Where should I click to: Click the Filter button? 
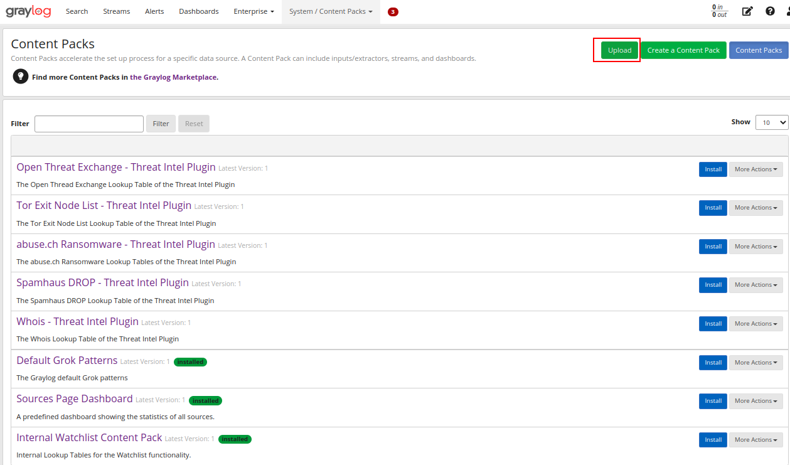point(161,124)
